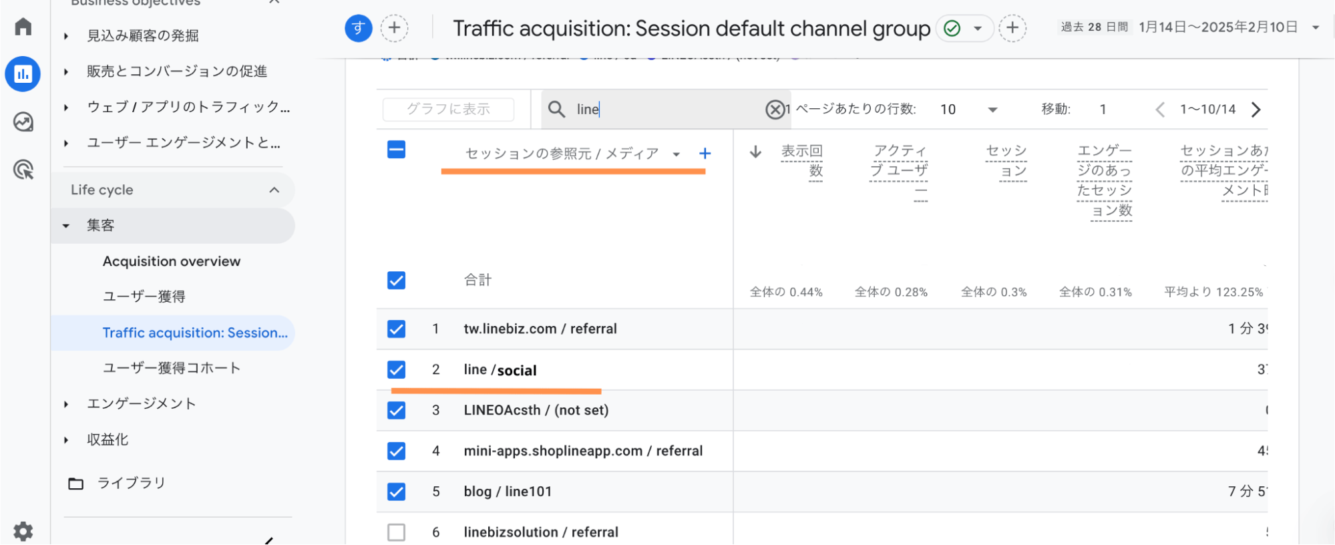Click the 平均より 123.25% summary value
The width and height of the screenshot is (1335, 545).
(1213, 293)
